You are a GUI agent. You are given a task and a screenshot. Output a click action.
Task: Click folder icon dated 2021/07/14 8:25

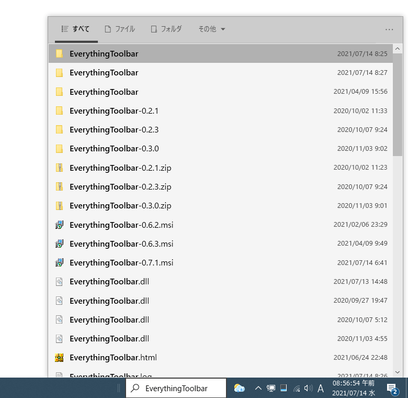tap(59, 53)
